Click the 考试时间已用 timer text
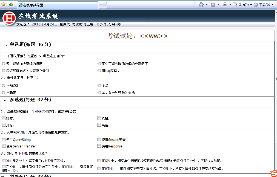 point(97,24)
